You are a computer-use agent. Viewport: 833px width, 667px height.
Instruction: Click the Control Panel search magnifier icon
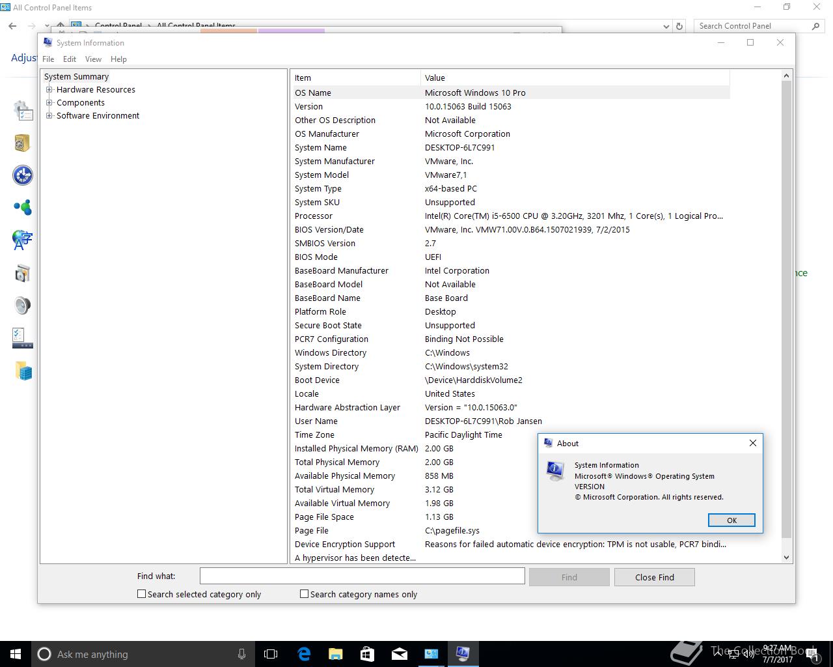816,26
